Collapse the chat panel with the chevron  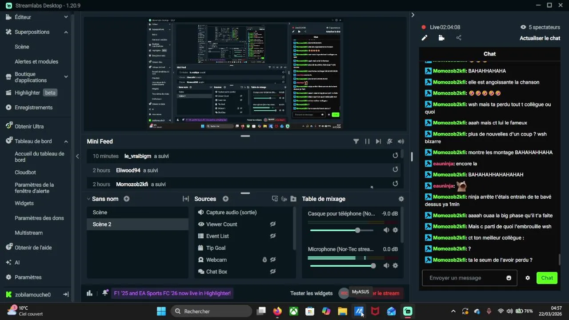coord(413,15)
